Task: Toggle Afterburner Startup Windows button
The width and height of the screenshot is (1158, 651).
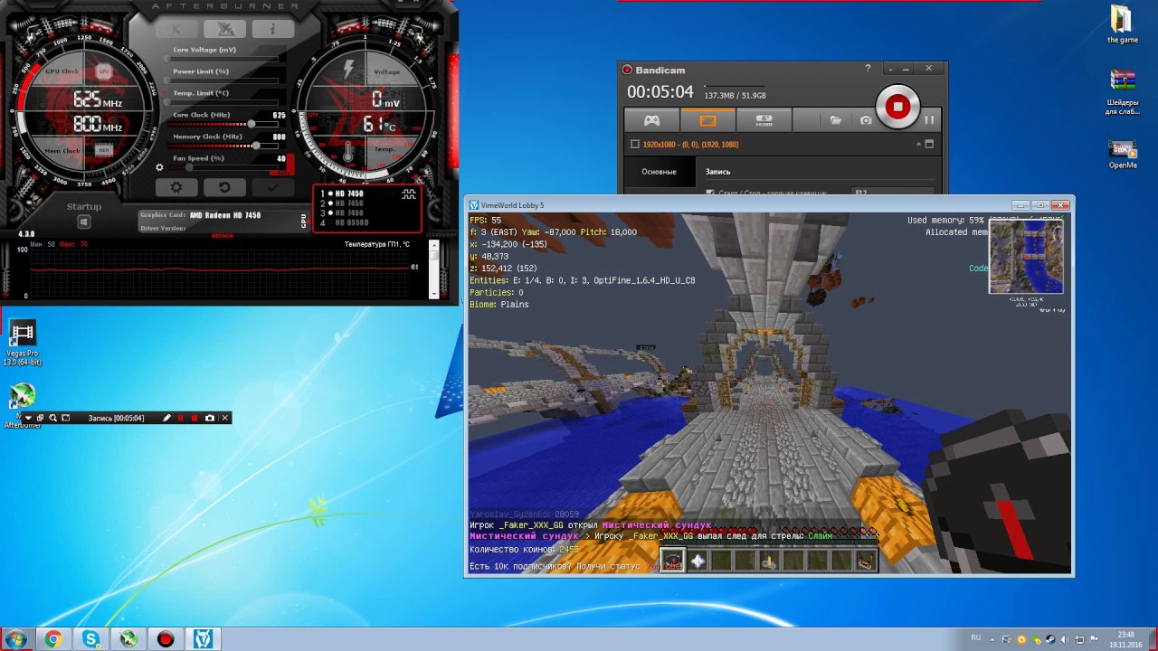Action: tap(83, 222)
